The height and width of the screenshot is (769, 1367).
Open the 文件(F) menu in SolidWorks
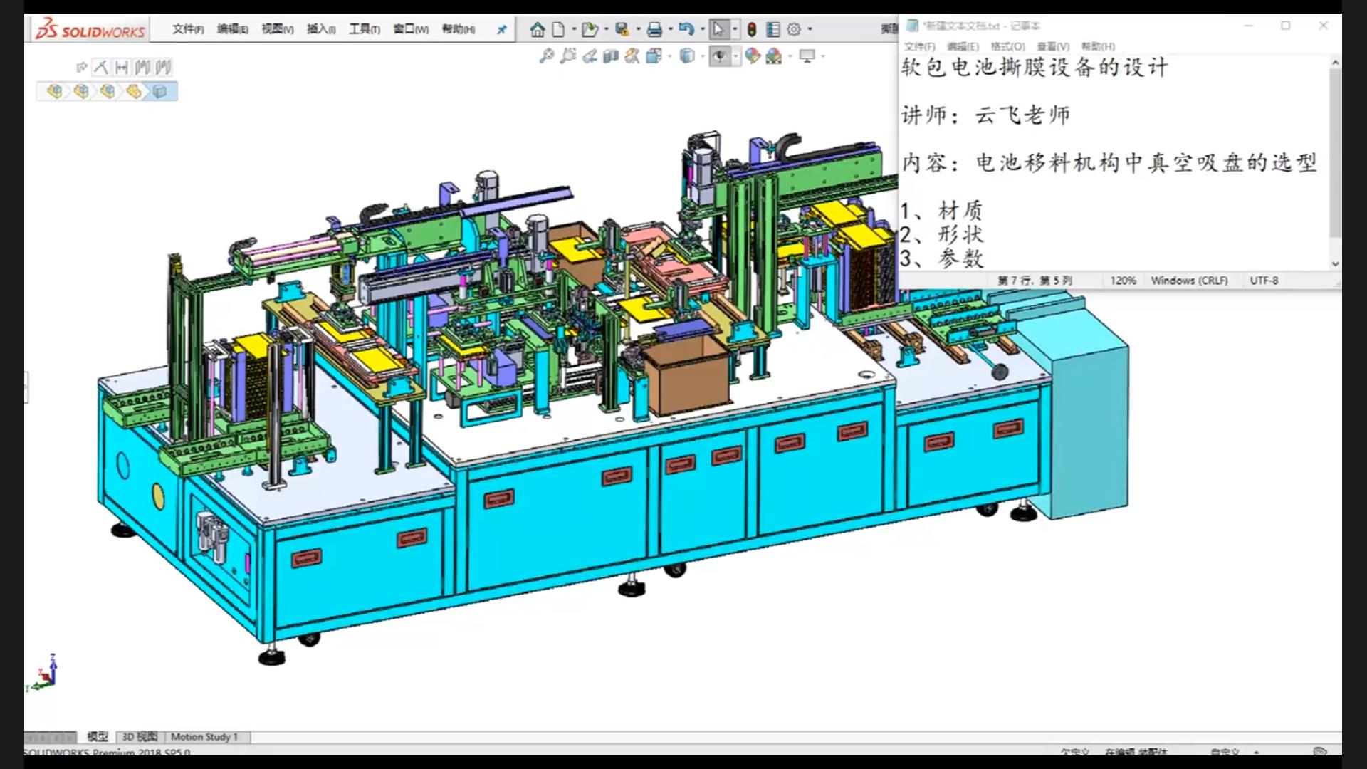pos(188,29)
